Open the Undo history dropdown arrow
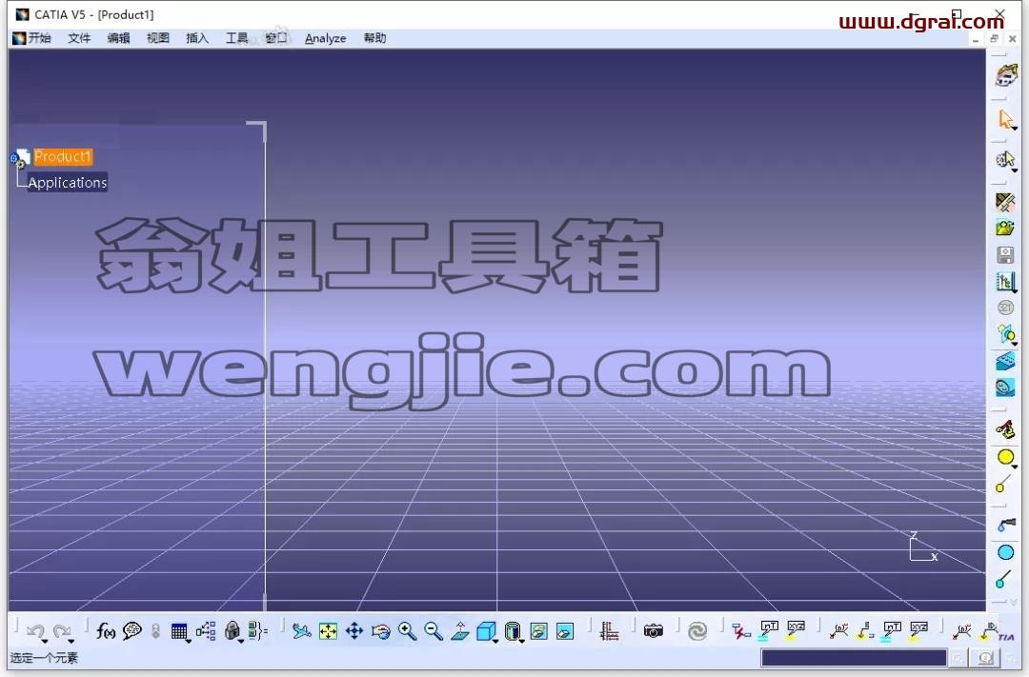Image resolution: width=1029 pixels, height=677 pixels. [44, 640]
